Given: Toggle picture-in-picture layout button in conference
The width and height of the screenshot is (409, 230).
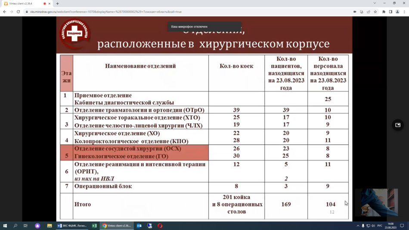Looking at the screenshot, I should pyautogui.click(x=398, y=125).
